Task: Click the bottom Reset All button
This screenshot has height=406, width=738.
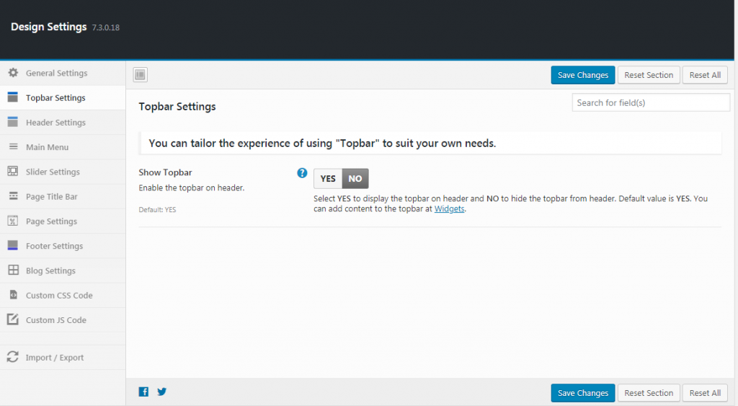Action: pos(705,393)
